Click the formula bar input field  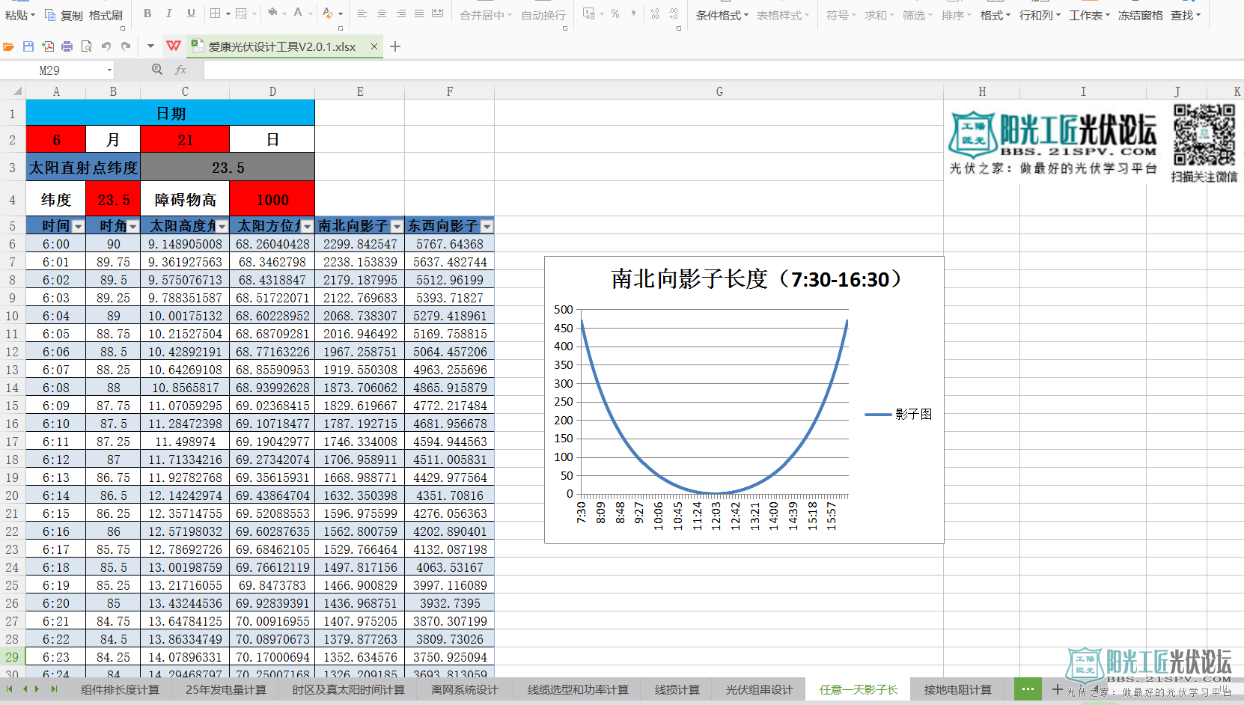(x=722, y=70)
